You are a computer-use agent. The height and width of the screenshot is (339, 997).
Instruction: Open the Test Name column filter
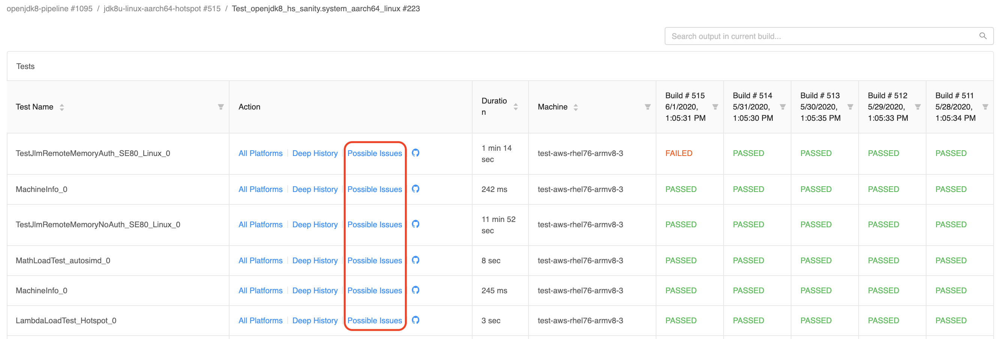click(x=221, y=107)
